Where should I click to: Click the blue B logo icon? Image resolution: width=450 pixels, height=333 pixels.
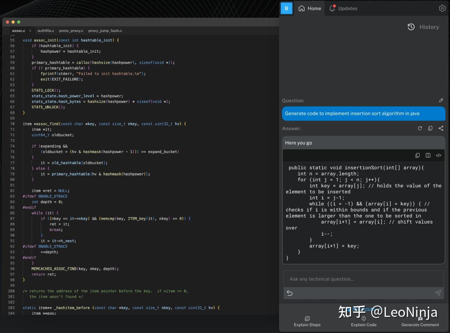click(287, 8)
